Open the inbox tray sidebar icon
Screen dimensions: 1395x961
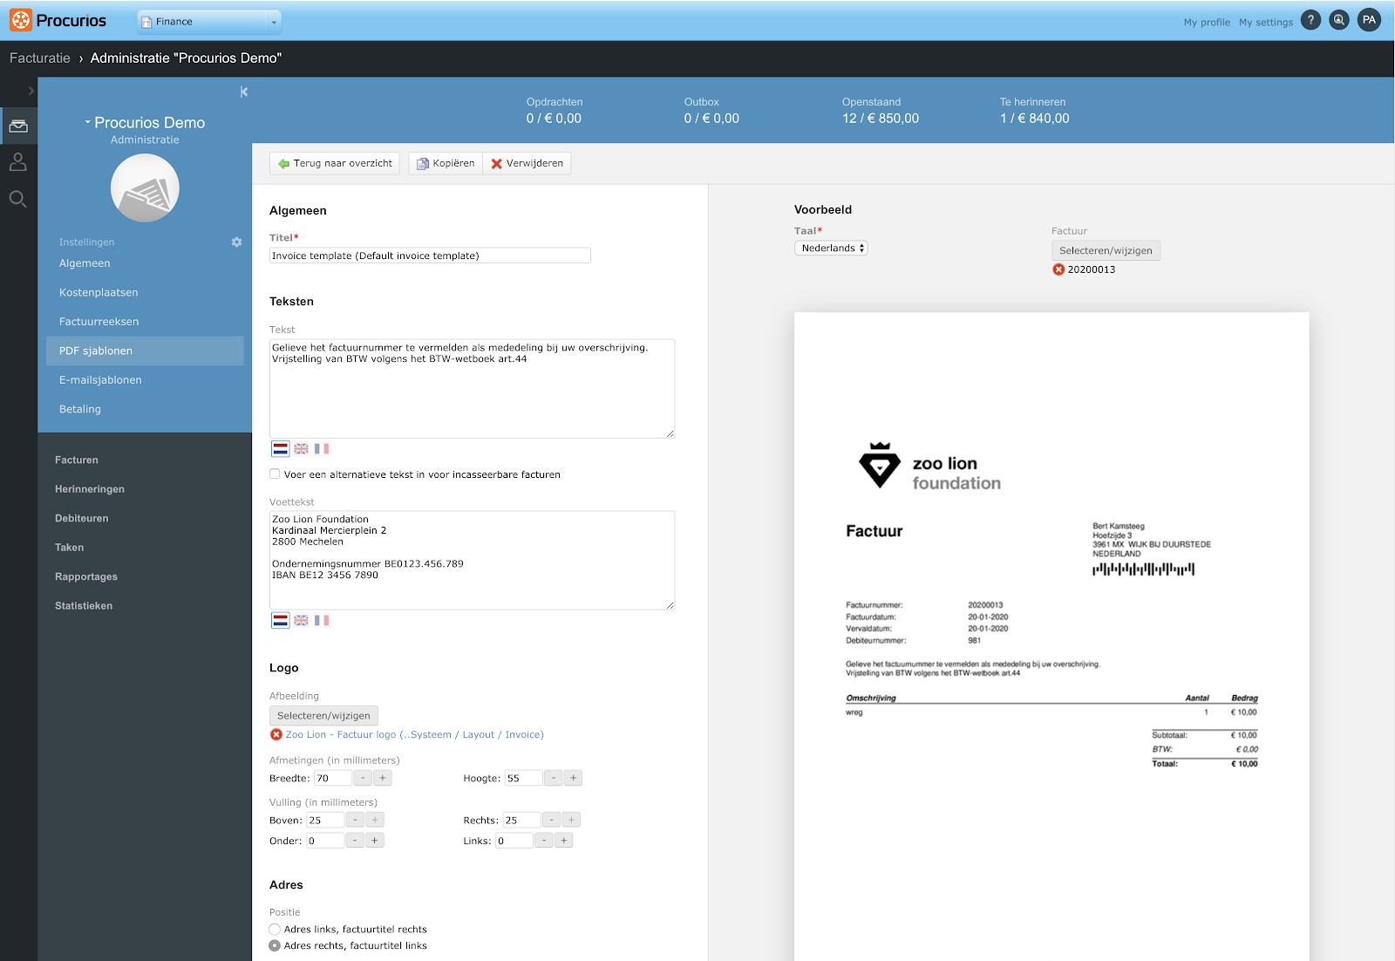tap(18, 126)
